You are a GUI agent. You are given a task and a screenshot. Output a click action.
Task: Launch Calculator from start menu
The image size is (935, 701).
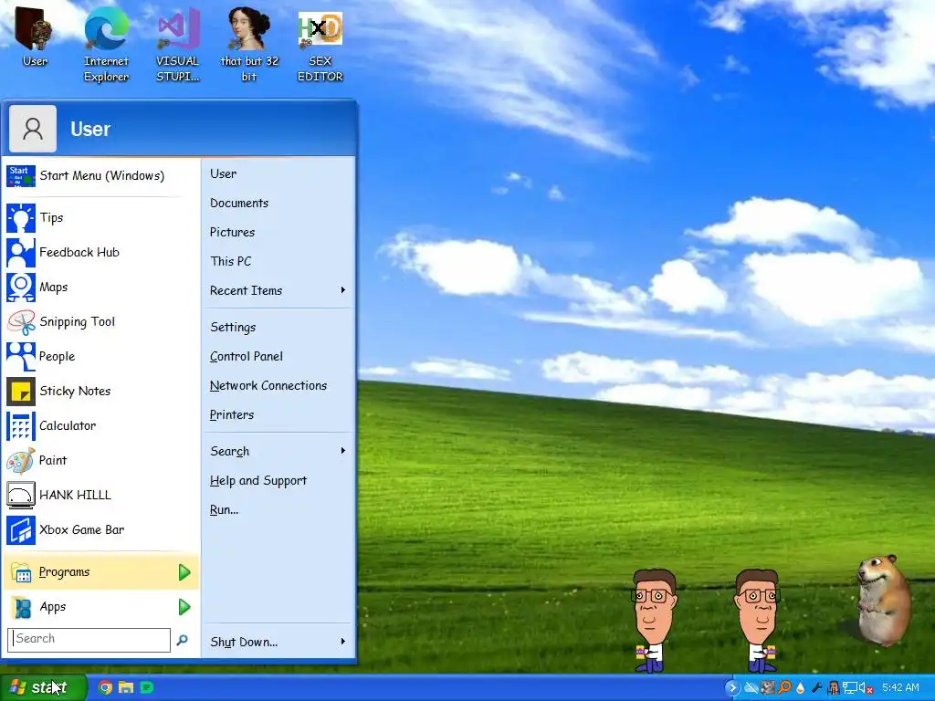coord(100,425)
